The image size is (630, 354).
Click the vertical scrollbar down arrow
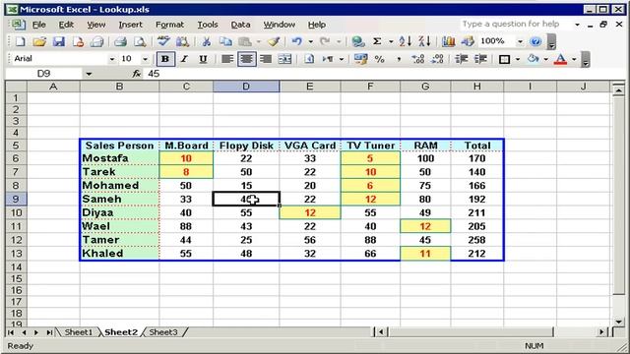[x=619, y=322]
